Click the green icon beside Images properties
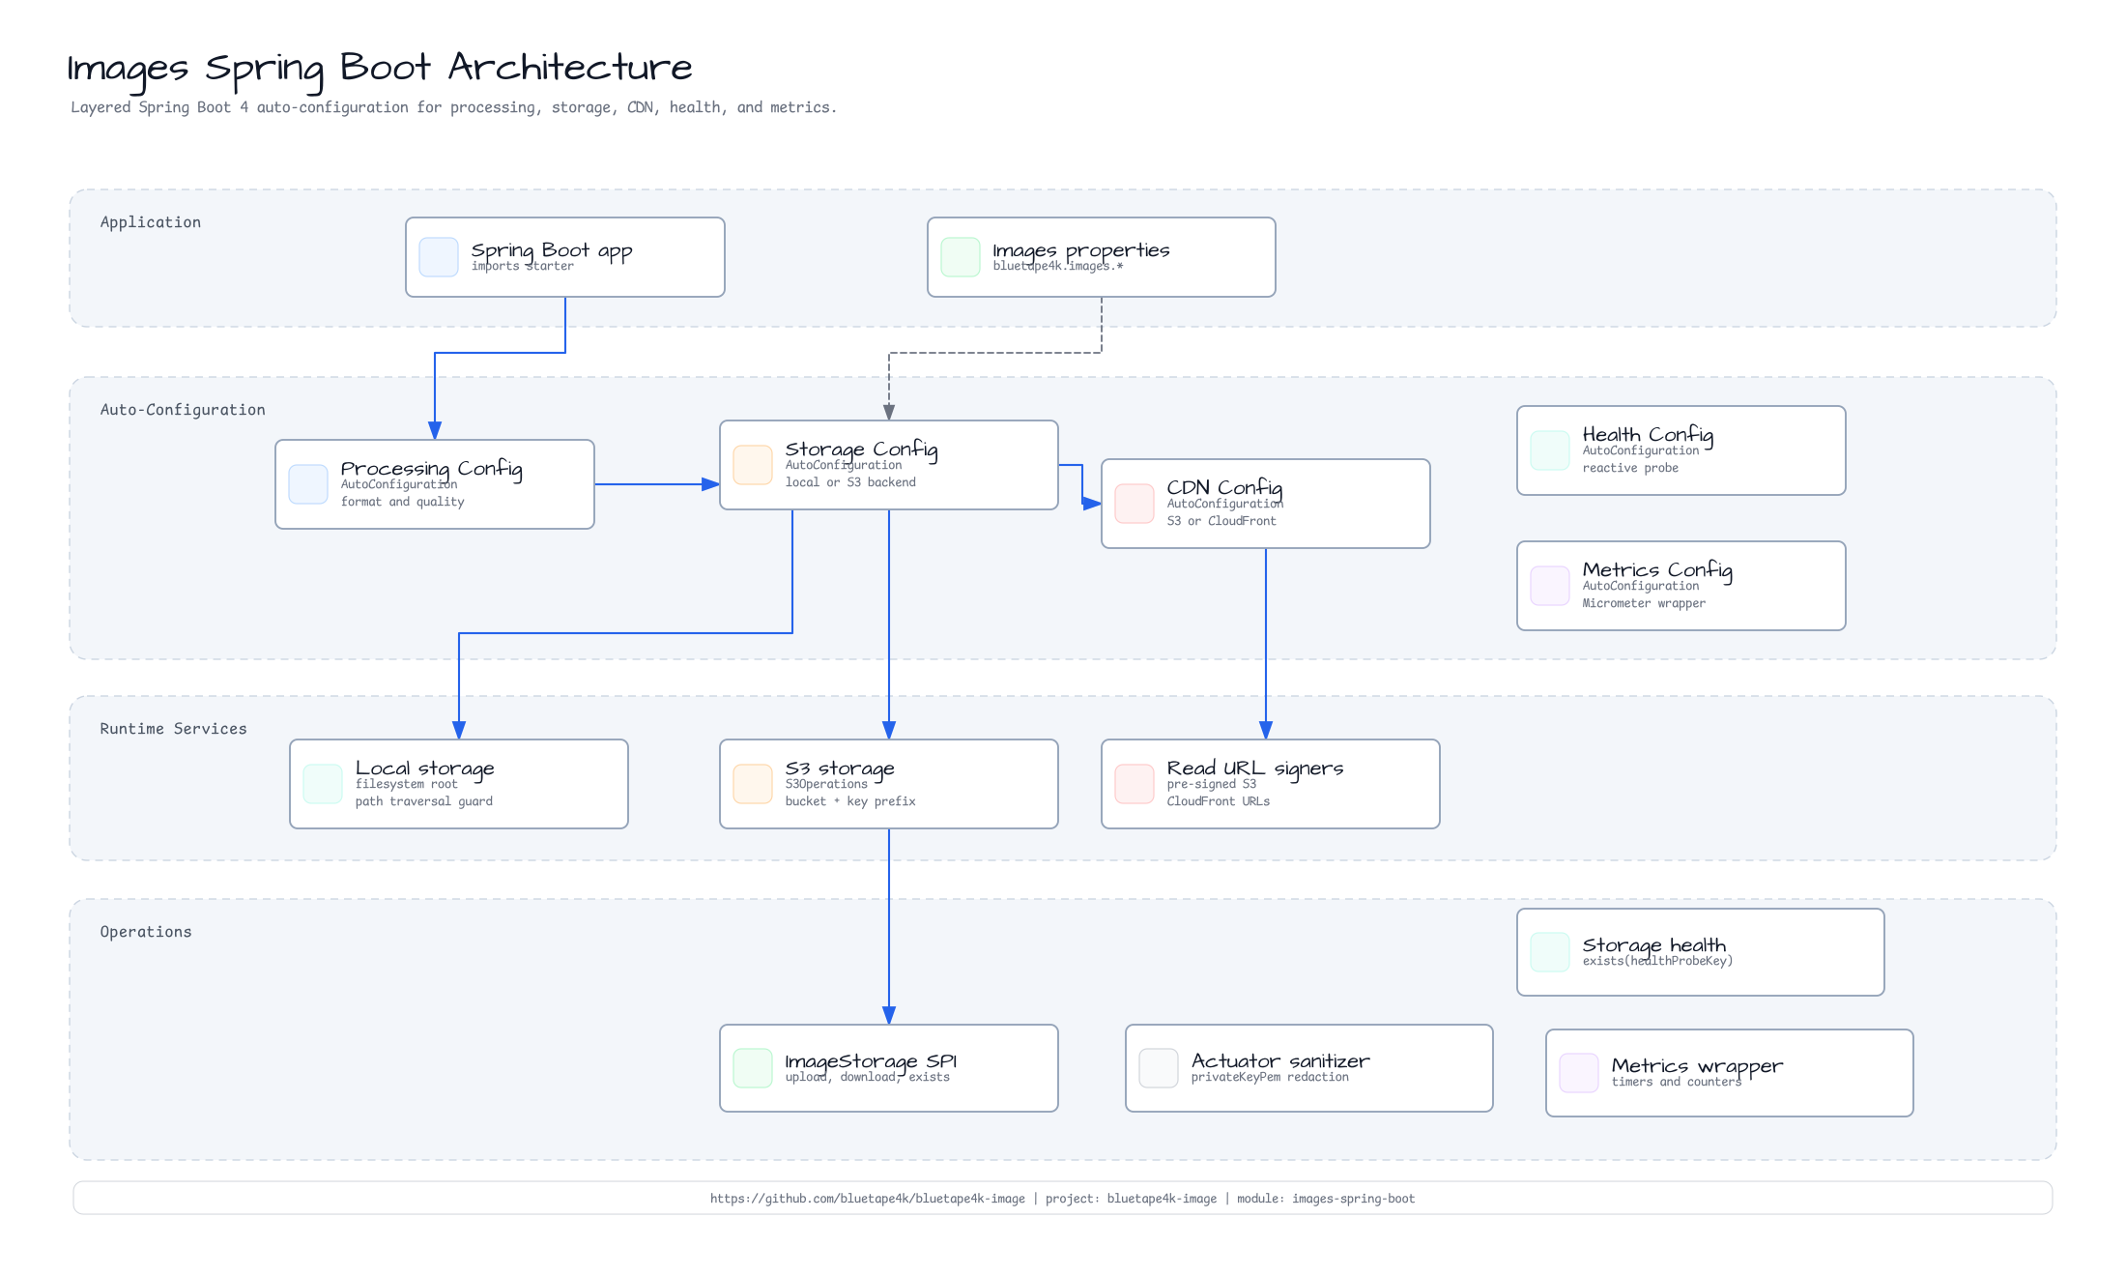 pos(961,257)
